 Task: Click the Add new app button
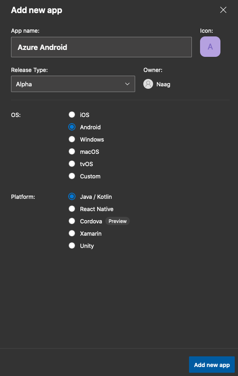pyautogui.click(x=212, y=365)
